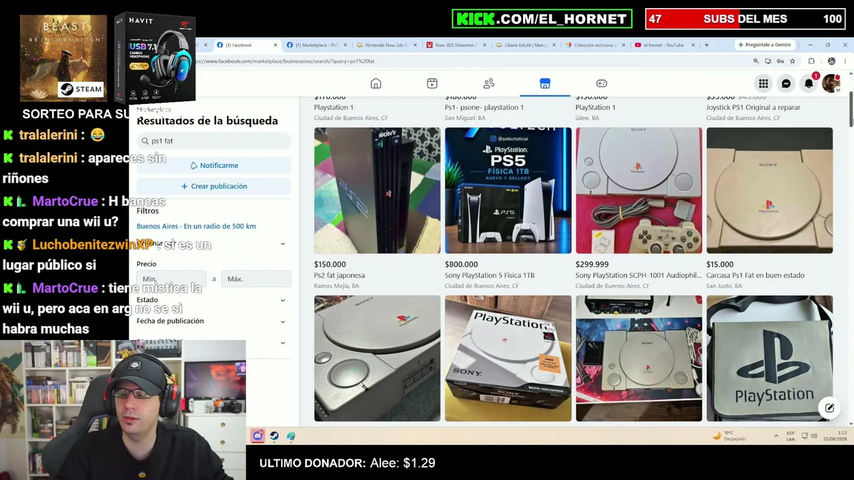Open the Friends icon in Facebook nav

pos(489,83)
